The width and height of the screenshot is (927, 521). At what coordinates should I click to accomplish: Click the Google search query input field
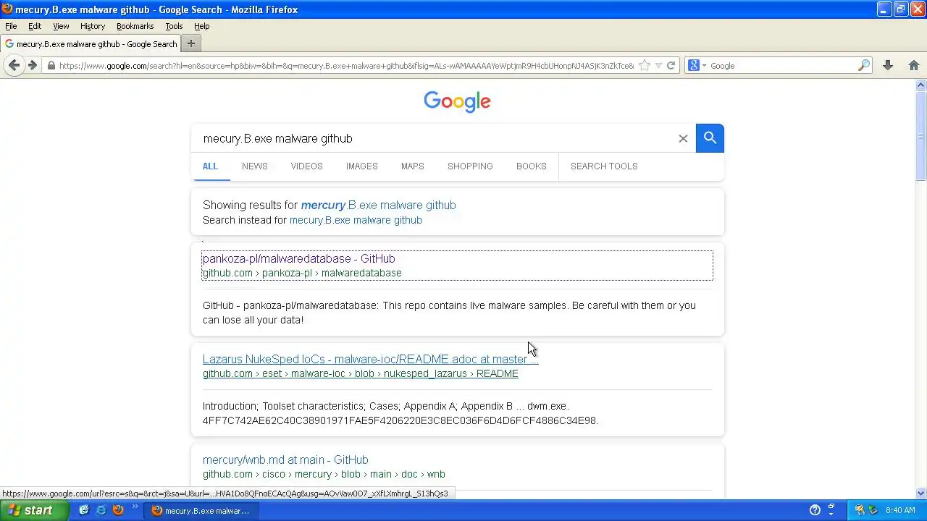[435, 138]
